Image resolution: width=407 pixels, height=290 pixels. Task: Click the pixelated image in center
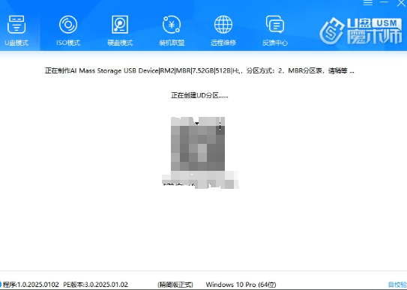(198, 144)
